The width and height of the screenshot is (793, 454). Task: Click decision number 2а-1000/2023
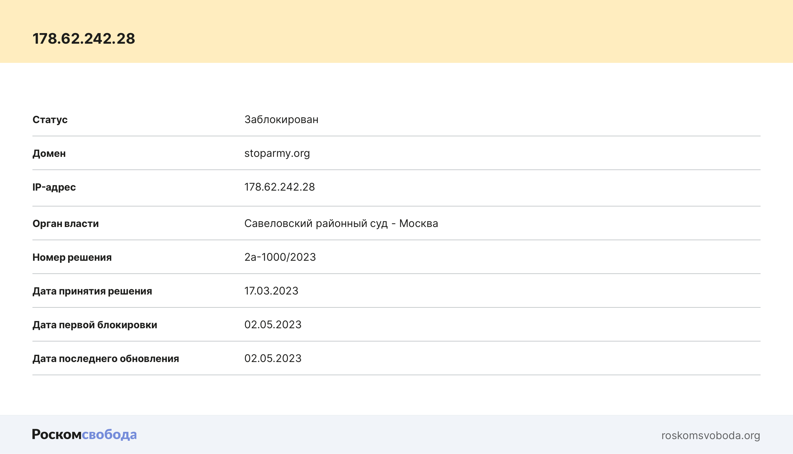(x=280, y=257)
